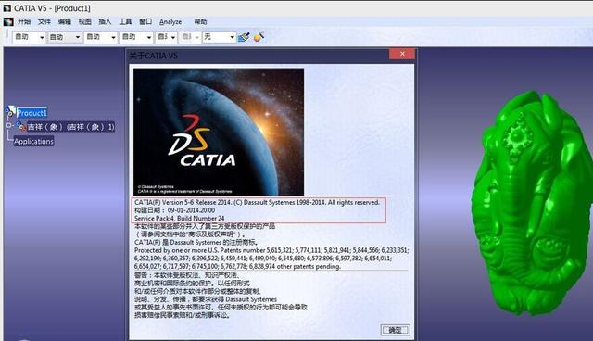This screenshot has width=593, height=341.
Task: Click the paint bucket icon in the toolbar
Action: (259, 36)
